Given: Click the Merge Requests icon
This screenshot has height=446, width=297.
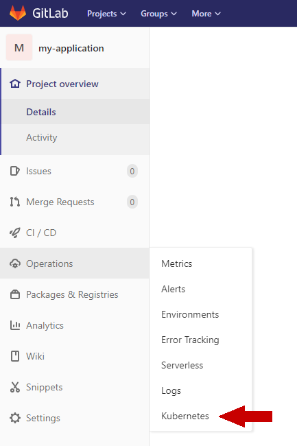Looking at the screenshot, I should (15, 202).
